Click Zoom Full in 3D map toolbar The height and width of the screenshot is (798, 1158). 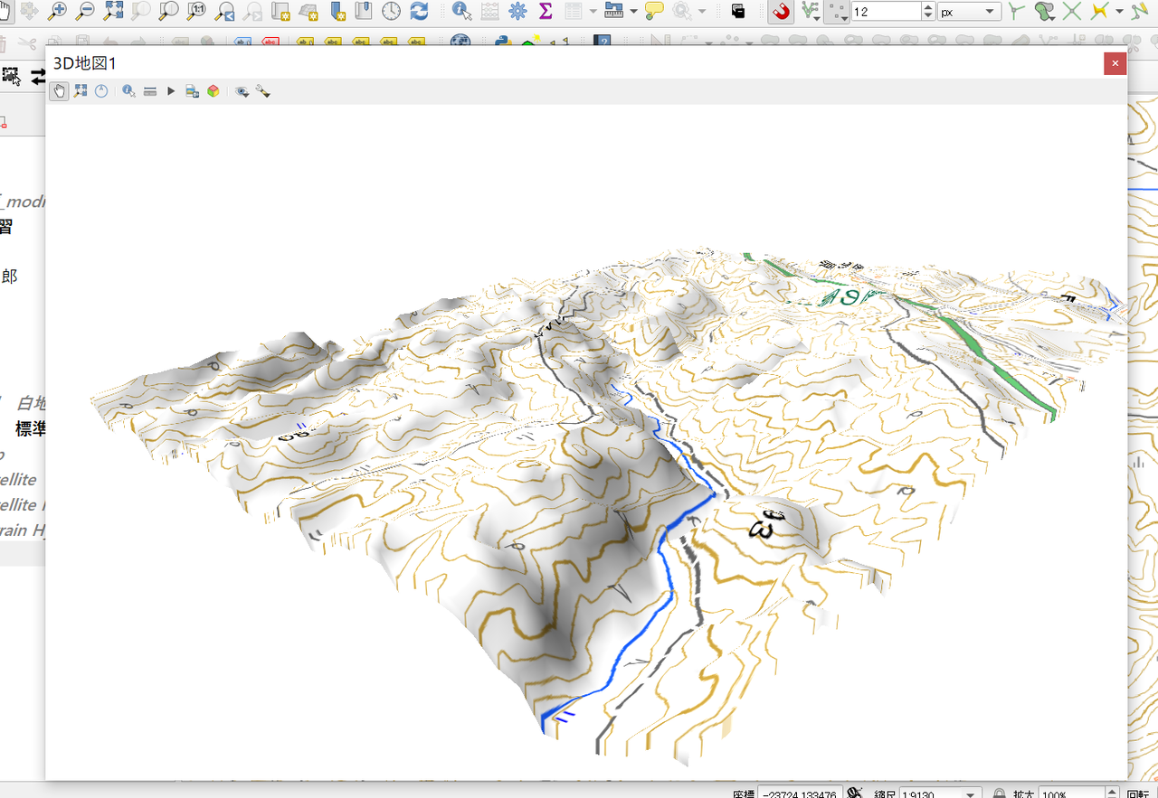click(x=81, y=91)
